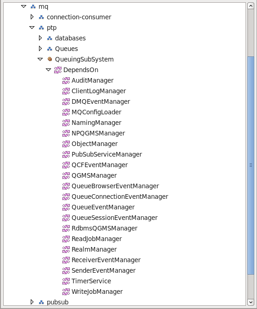Viewport: 257px width, 309px height.
Task: Collapse the QueuingSubSystem node
Action: 40,59
